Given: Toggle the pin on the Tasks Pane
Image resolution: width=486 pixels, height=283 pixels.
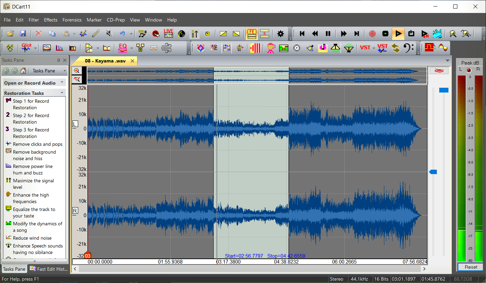Looking at the screenshot, I should (x=58, y=60).
